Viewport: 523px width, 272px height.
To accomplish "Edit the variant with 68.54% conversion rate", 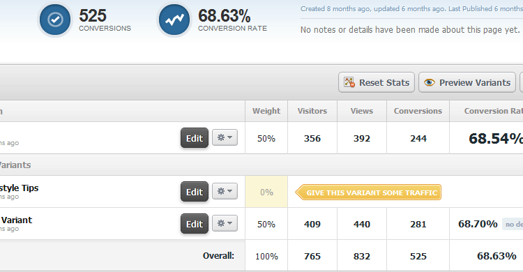I will point(195,138).
